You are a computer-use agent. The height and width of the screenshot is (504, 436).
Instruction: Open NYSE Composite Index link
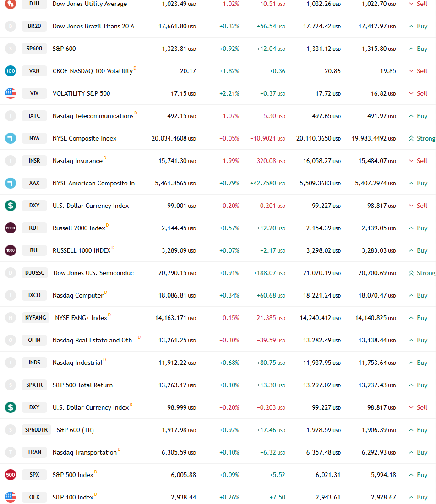(x=85, y=139)
